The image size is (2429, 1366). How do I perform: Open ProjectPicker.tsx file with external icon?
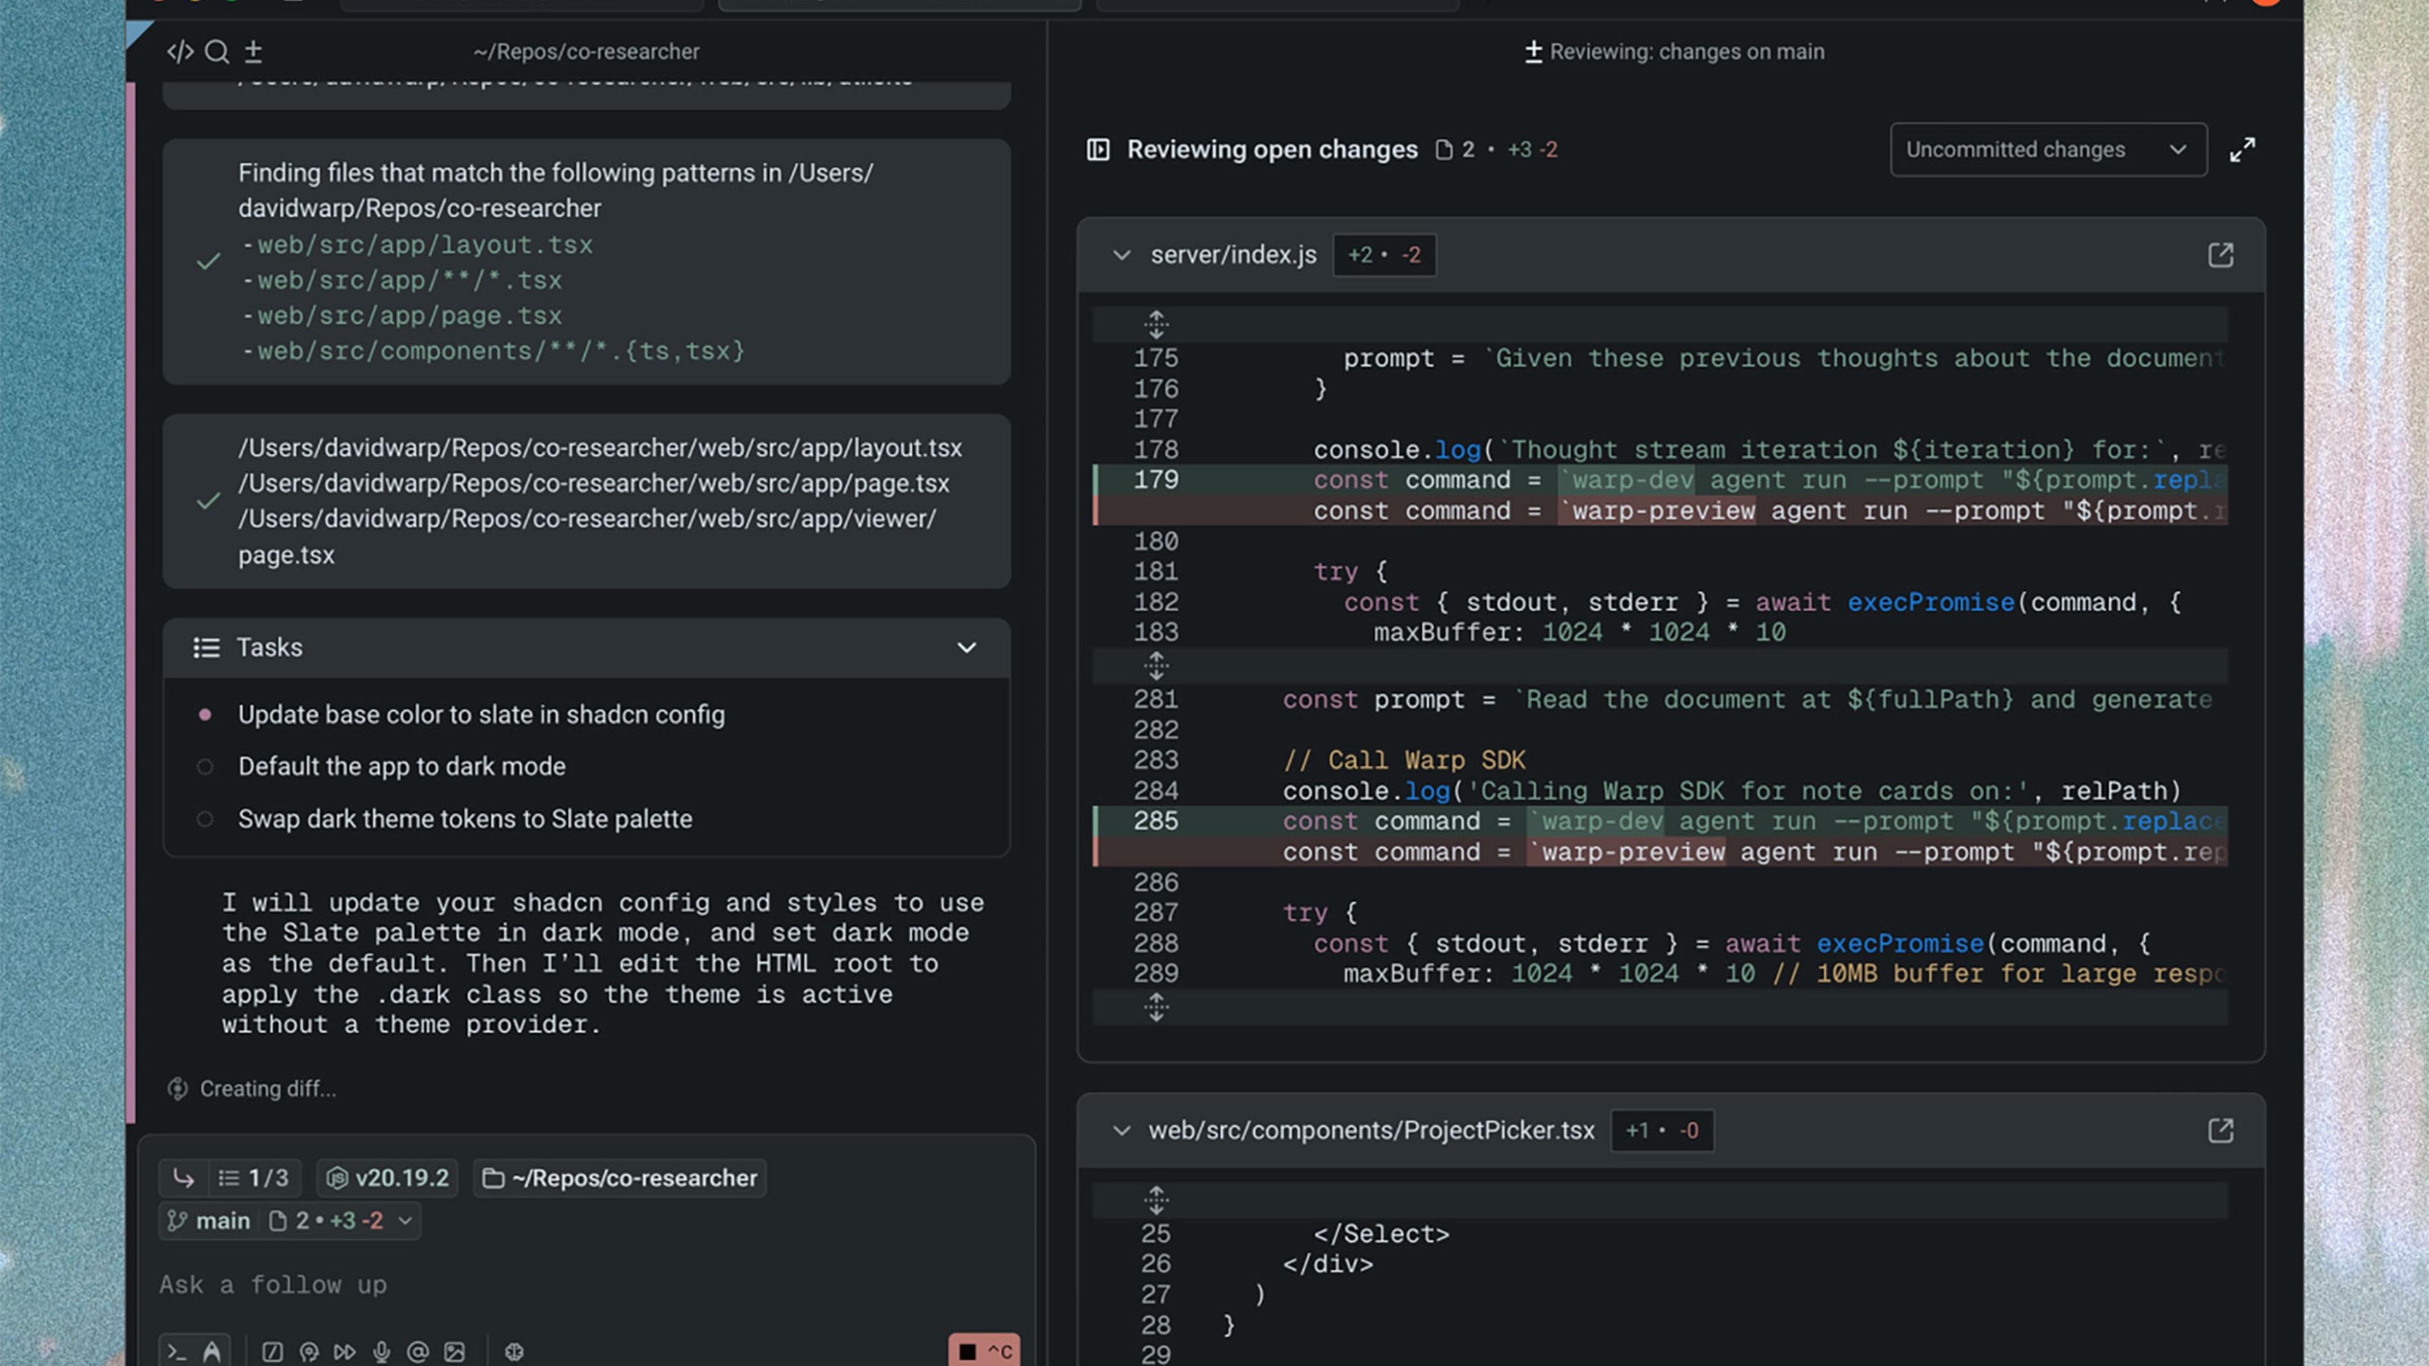[2221, 1130]
